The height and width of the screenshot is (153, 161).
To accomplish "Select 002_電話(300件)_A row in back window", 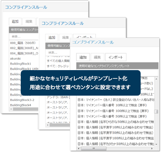I will click(24, 48).
